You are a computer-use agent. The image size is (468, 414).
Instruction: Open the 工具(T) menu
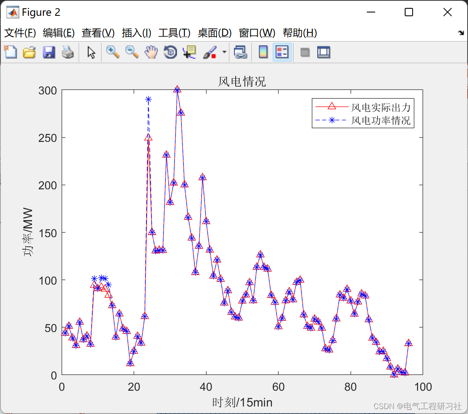tap(174, 33)
